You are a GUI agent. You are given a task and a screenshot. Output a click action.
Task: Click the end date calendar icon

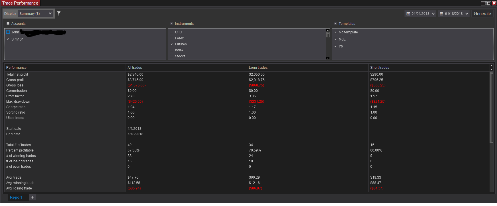[x=442, y=14]
